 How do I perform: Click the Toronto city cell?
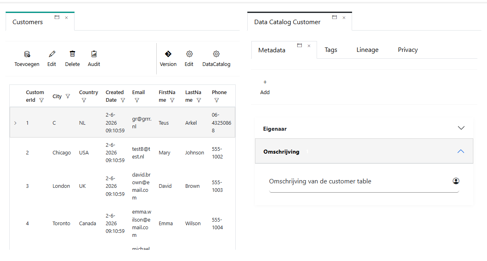(61, 224)
